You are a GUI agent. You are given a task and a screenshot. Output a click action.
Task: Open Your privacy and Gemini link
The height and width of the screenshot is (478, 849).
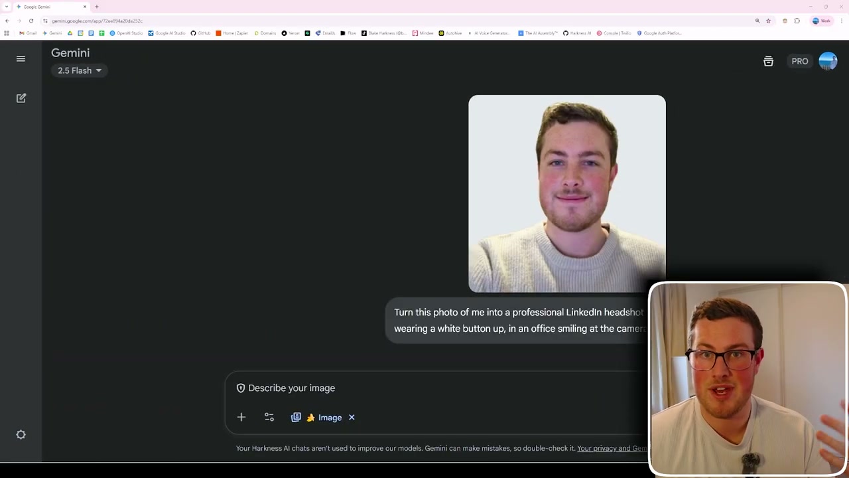[612, 448]
